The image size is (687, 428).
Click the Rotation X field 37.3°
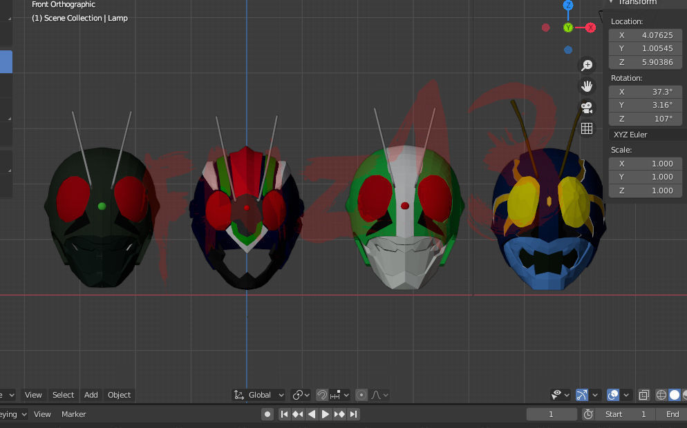click(x=646, y=92)
